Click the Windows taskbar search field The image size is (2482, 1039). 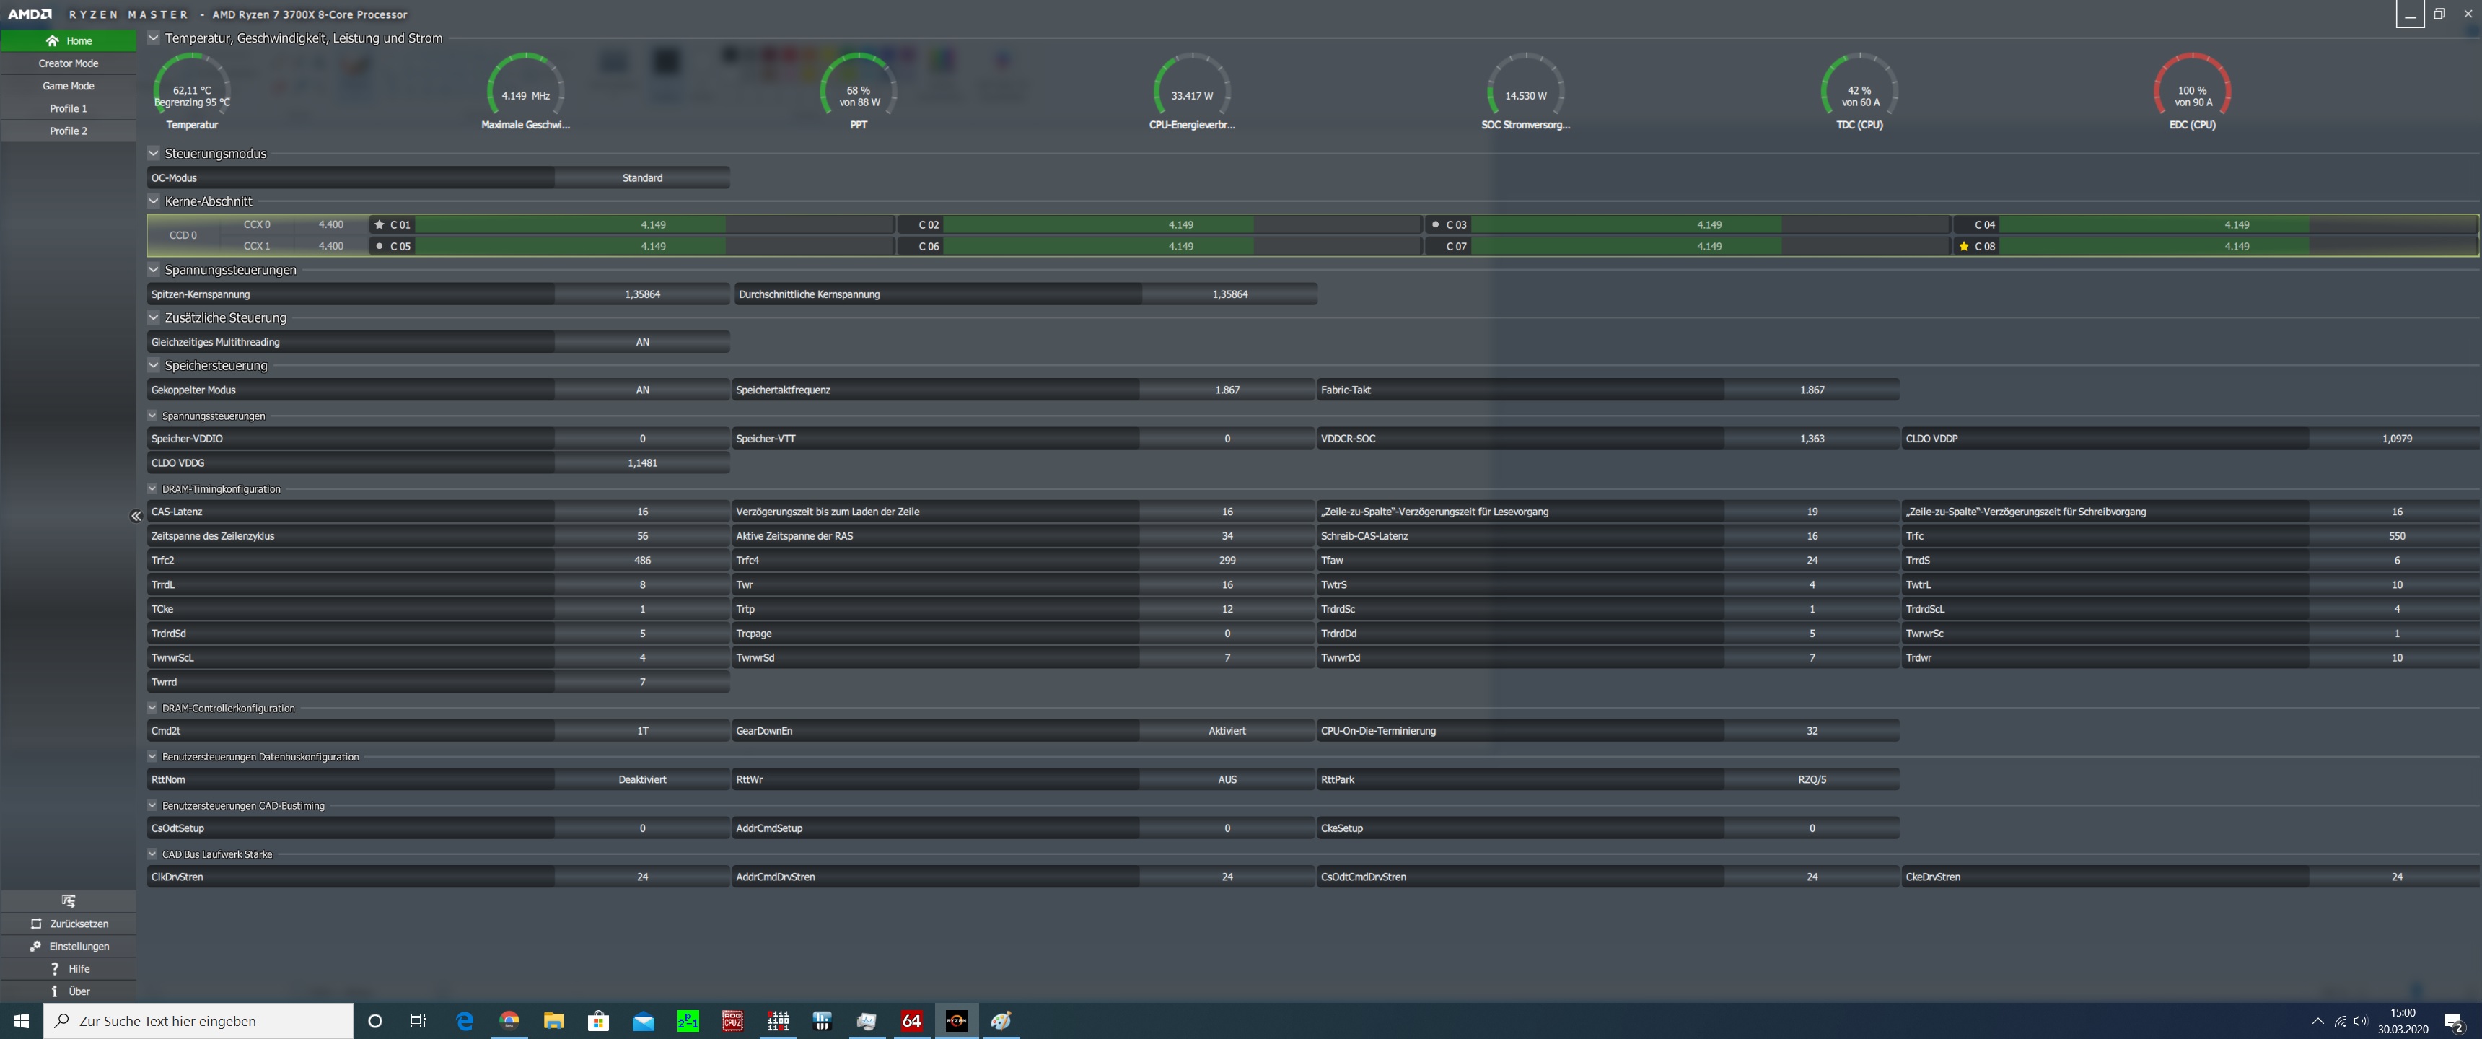pyautogui.click(x=198, y=1021)
